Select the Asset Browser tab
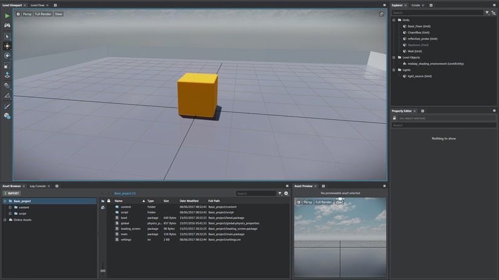499x280 pixels. click(x=11, y=186)
